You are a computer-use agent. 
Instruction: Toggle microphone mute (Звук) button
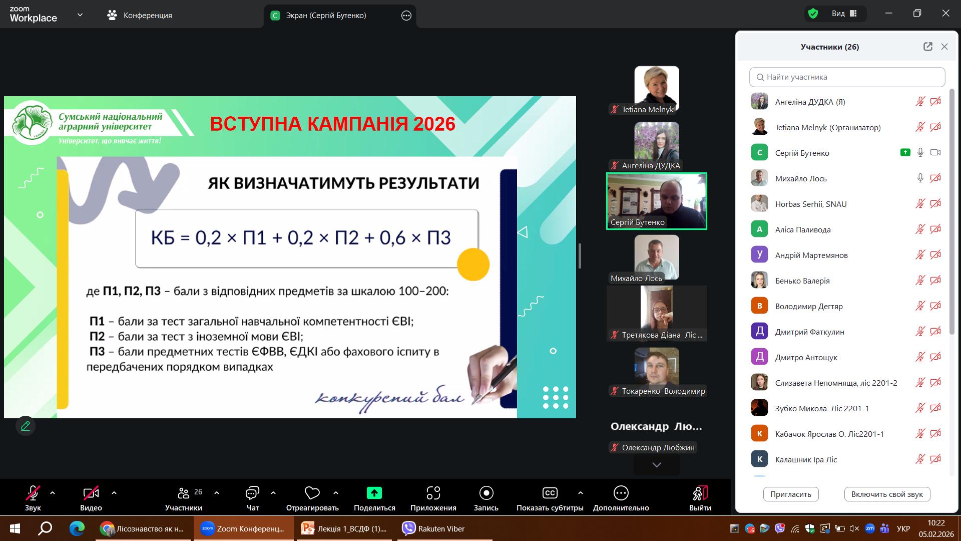click(x=33, y=493)
